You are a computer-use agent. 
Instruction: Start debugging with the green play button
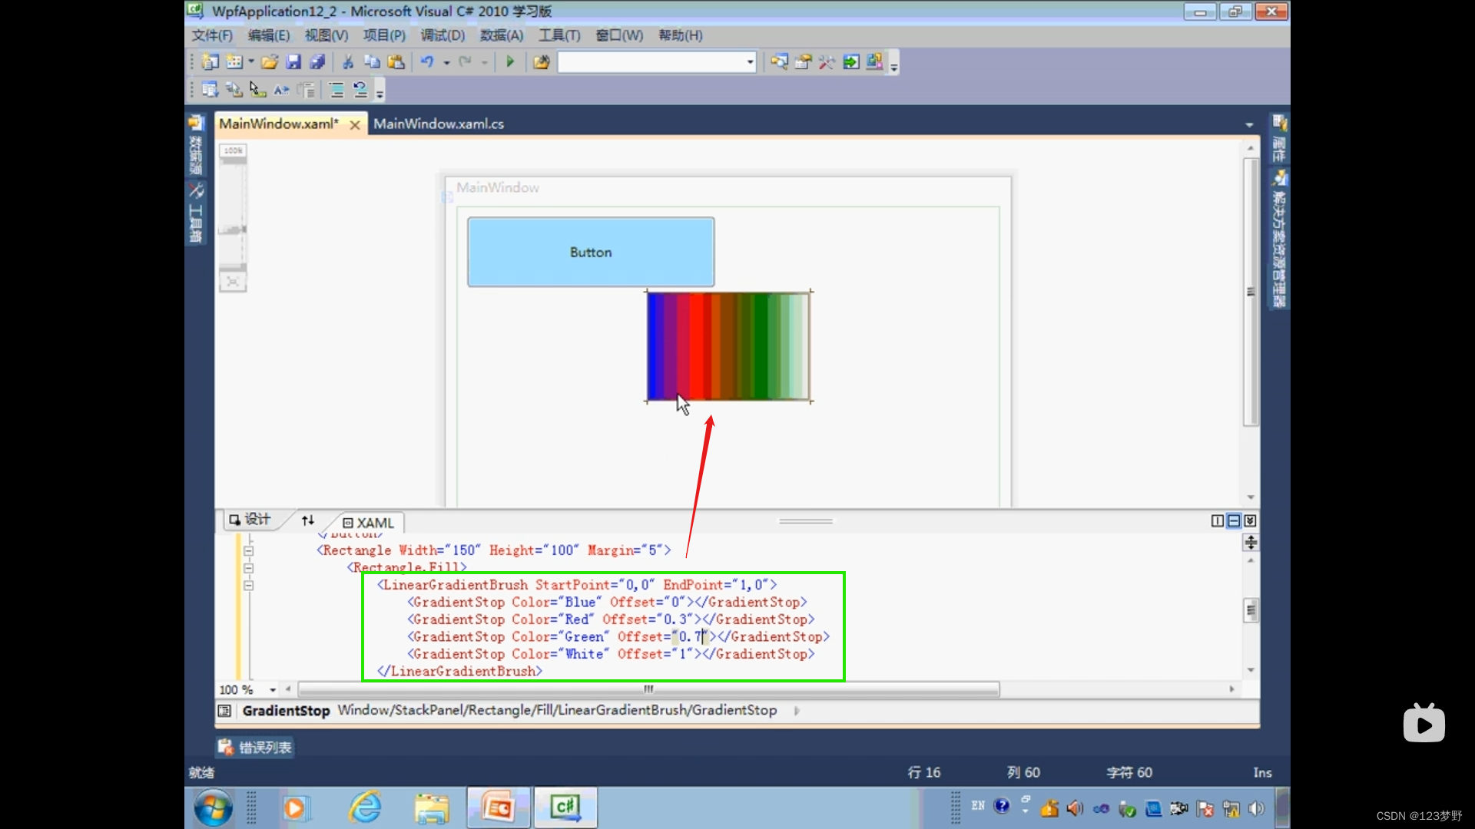[x=510, y=62]
